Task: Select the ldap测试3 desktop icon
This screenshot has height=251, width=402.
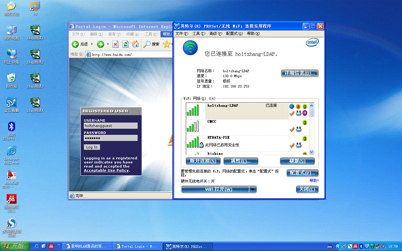Action: click(x=35, y=81)
